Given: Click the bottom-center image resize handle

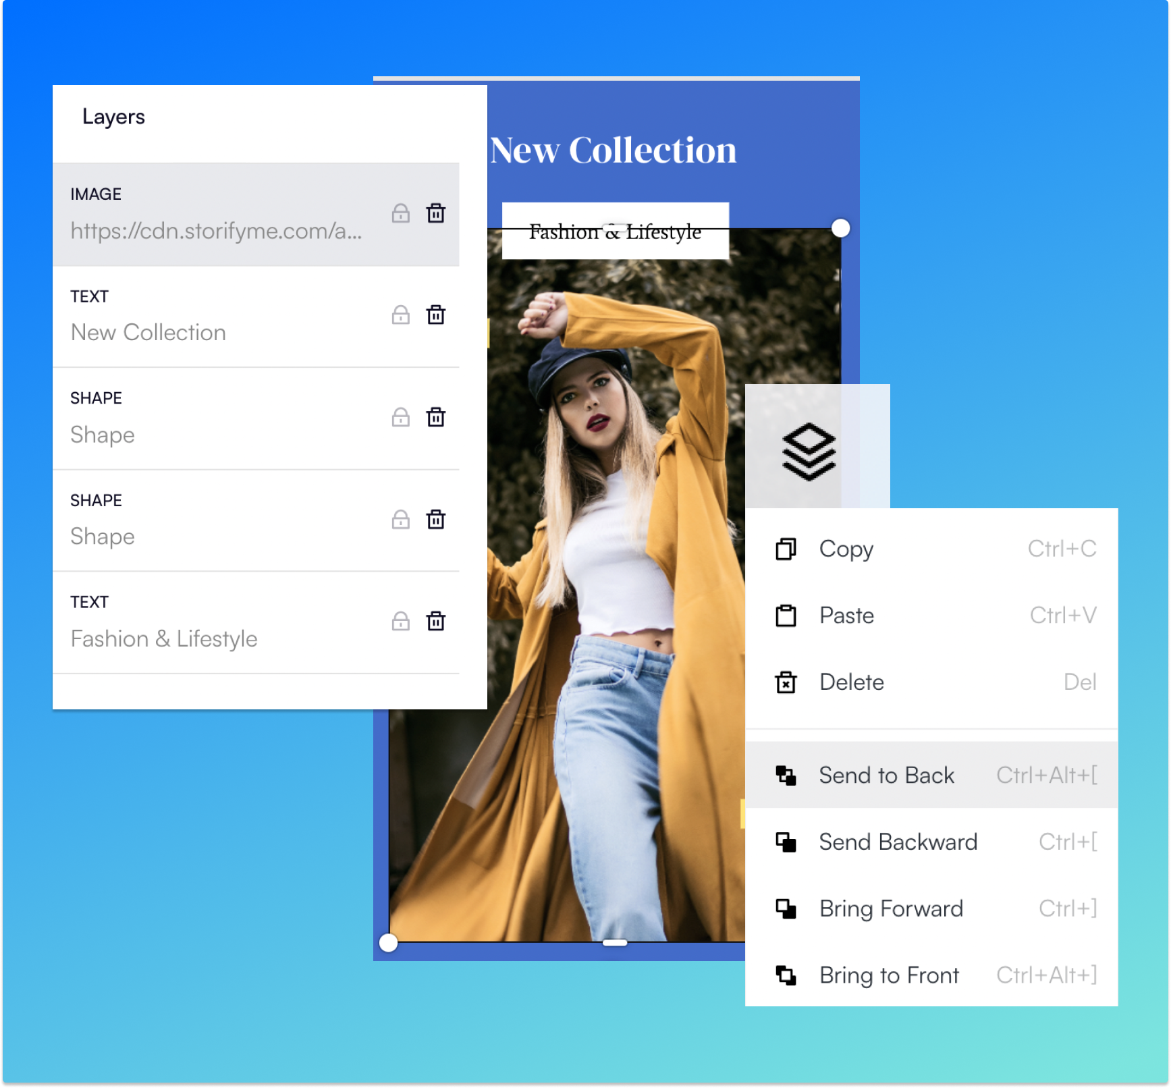Looking at the screenshot, I should coord(615,942).
